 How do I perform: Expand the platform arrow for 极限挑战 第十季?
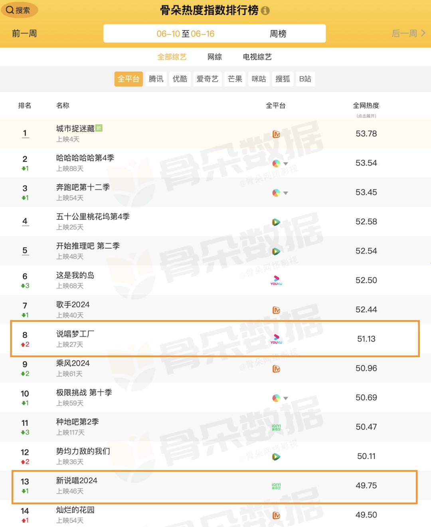286,398
